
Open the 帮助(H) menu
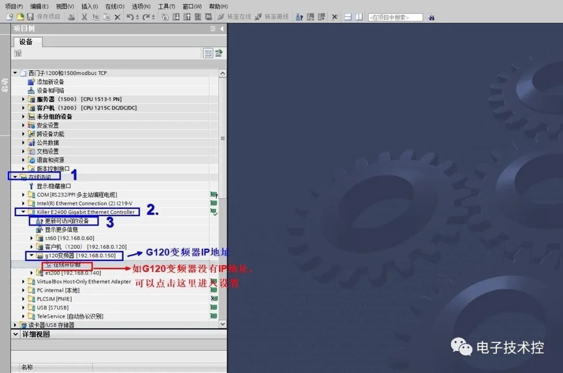218,6
